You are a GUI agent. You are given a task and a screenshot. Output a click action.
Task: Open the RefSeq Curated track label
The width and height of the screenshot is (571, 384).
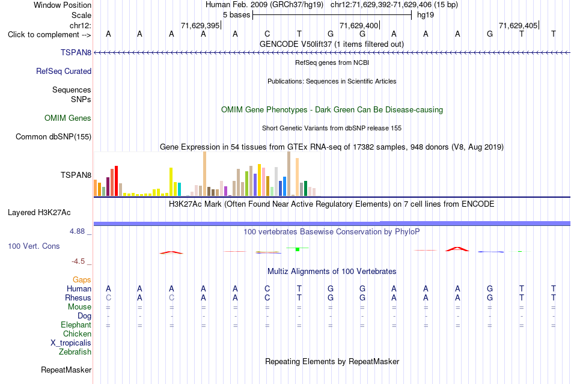64,71
